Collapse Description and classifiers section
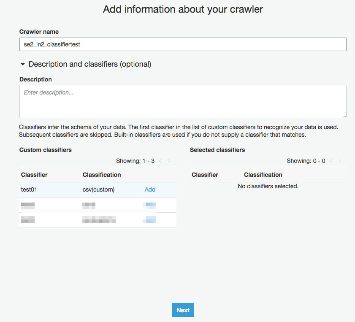The image size is (355, 322). pos(23,64)
